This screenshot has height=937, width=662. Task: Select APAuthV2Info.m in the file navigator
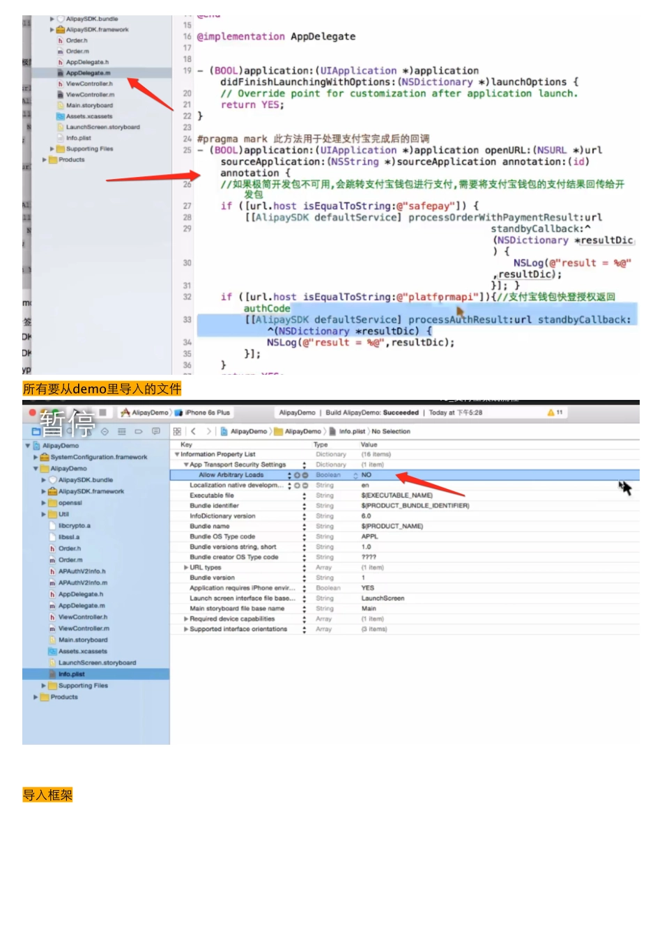tap(82, 583)
